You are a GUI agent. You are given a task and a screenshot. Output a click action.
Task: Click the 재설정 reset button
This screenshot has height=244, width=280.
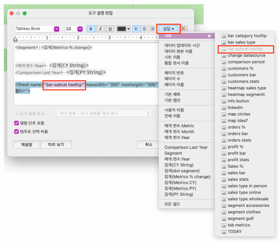pos(27,145)
